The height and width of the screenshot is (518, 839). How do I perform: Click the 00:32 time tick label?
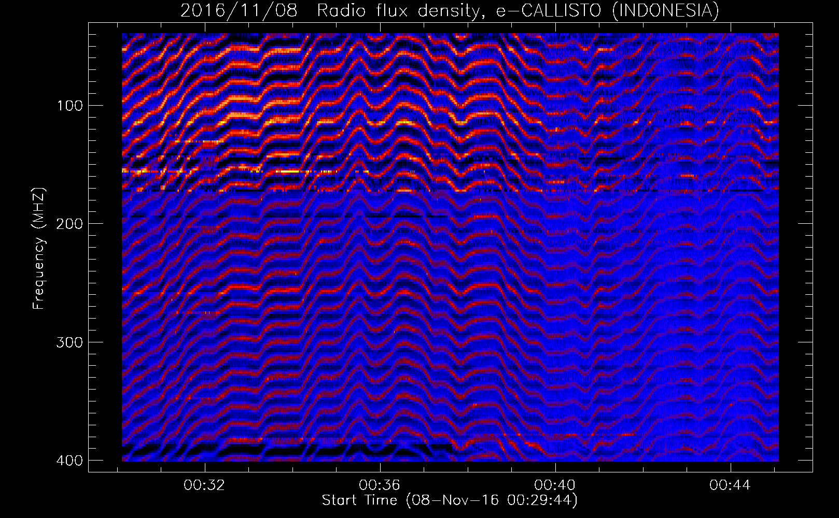point(204,485)
